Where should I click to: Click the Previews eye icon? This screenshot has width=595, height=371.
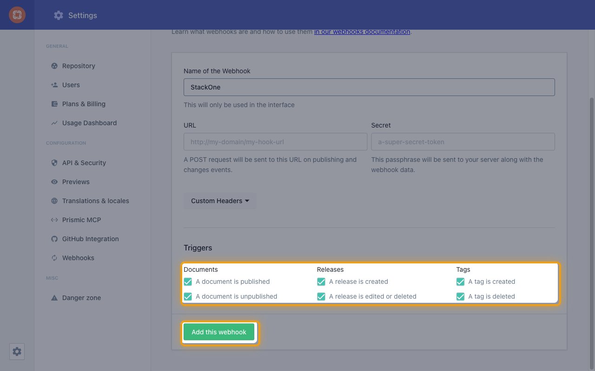point(54,182)
